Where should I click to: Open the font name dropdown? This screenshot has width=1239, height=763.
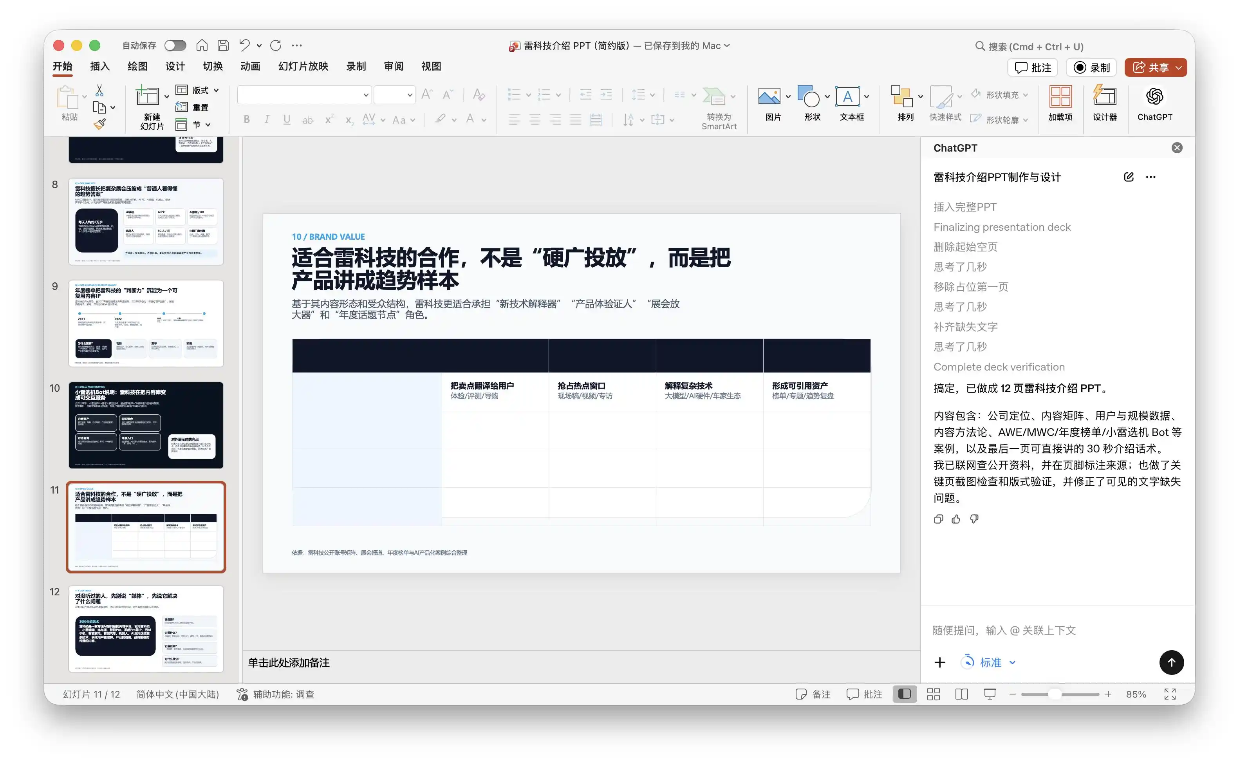tap(366, 95)
